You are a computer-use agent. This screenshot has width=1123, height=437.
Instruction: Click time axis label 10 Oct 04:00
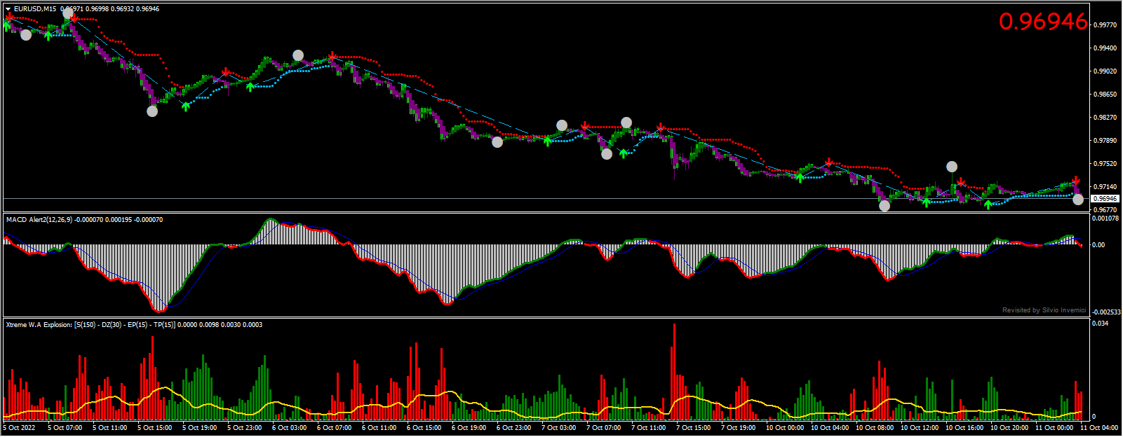tap(830, 427)
